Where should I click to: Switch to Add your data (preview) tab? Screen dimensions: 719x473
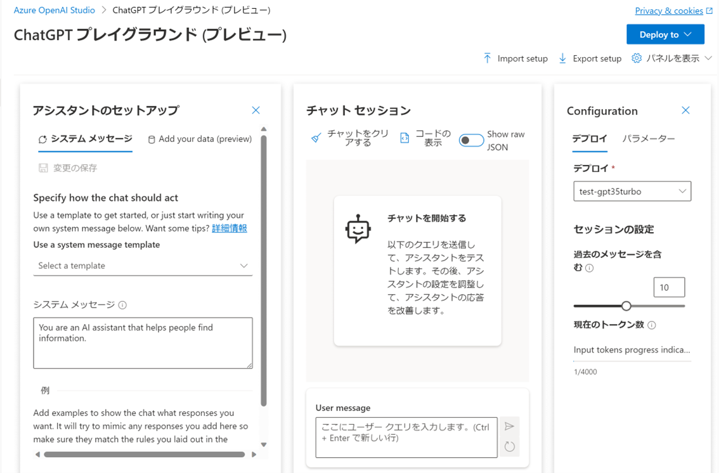pyautogui.click(x=200, y=139)
